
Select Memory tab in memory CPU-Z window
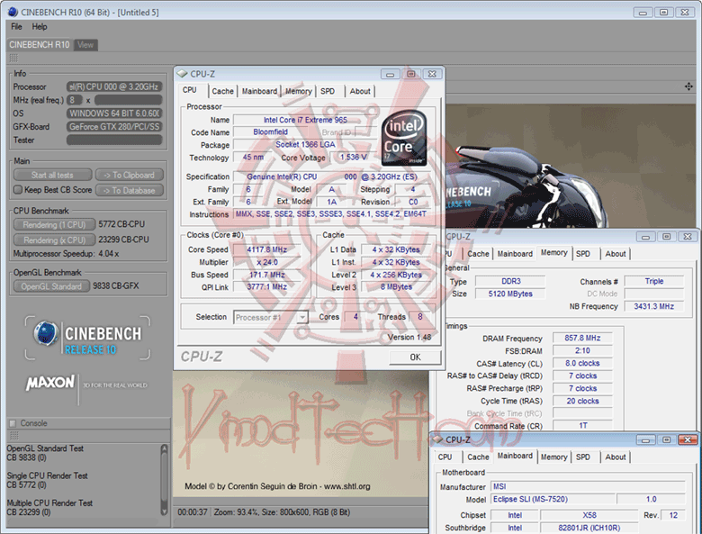(x=553, y=253)
